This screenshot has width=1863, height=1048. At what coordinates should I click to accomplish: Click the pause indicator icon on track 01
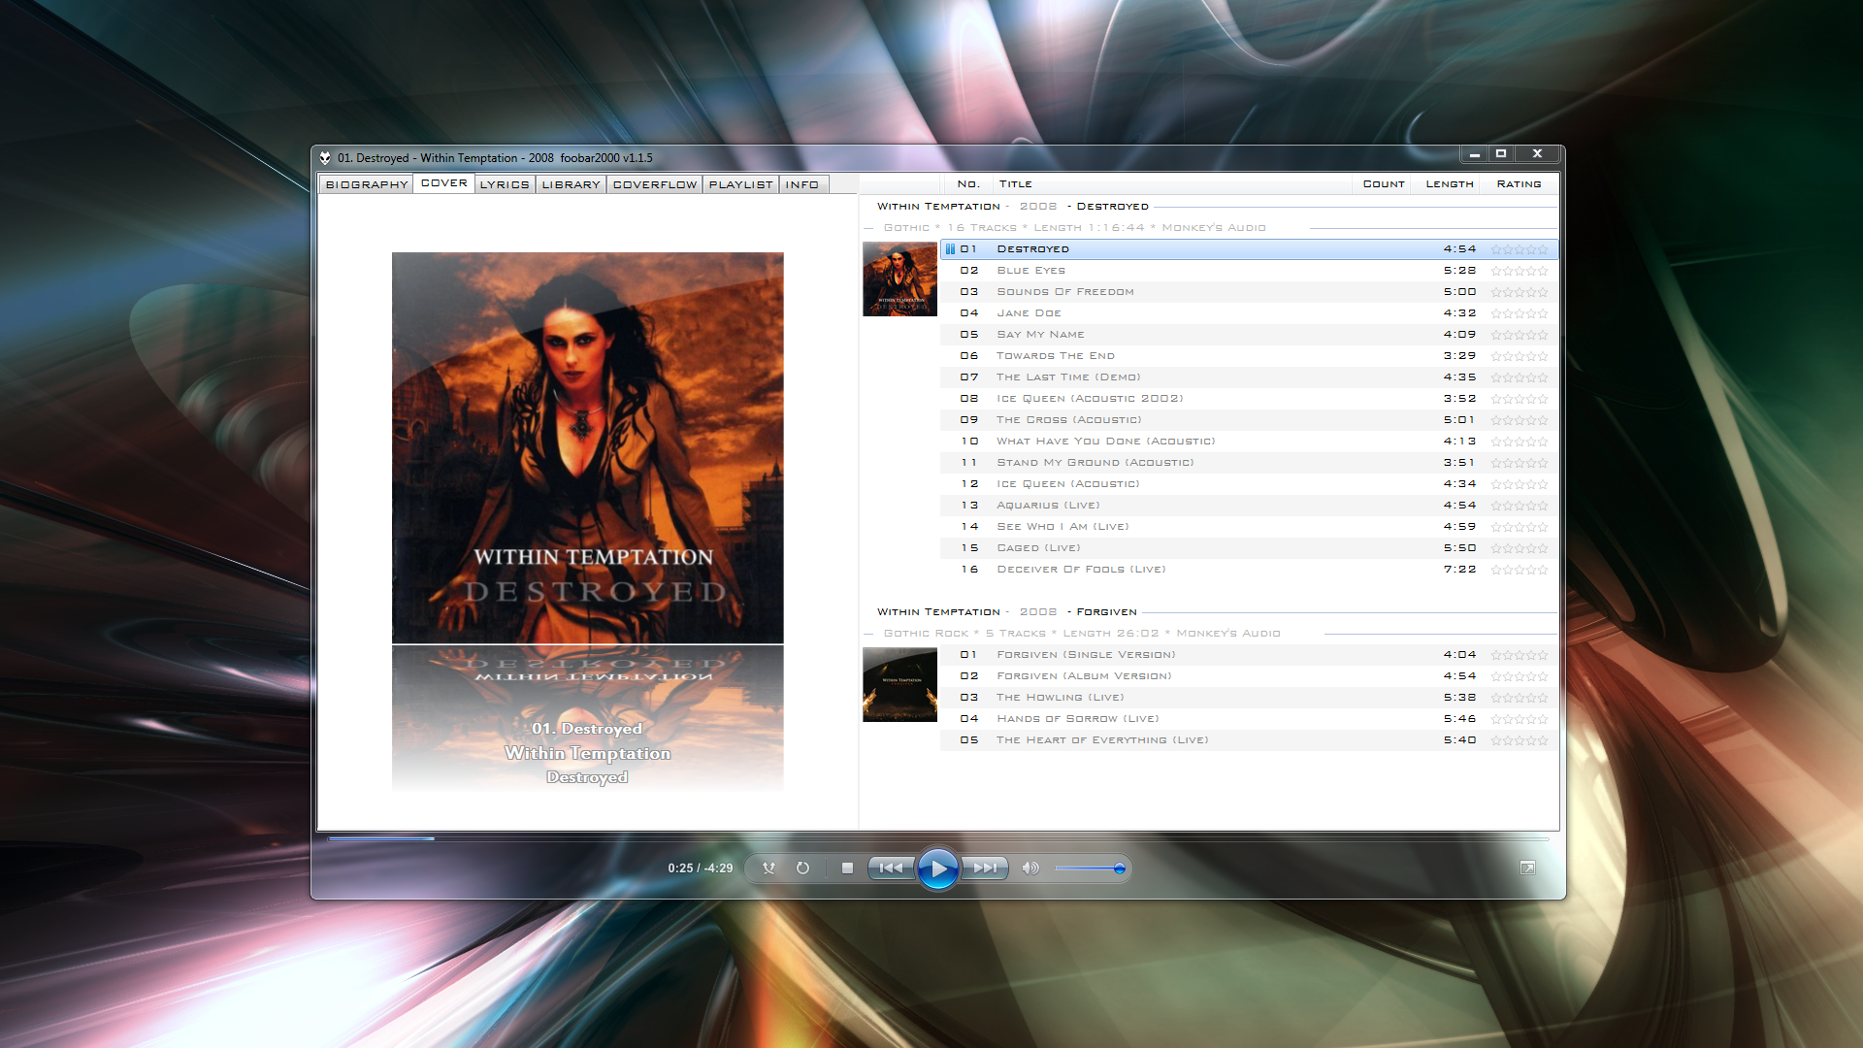click(950, 249)
